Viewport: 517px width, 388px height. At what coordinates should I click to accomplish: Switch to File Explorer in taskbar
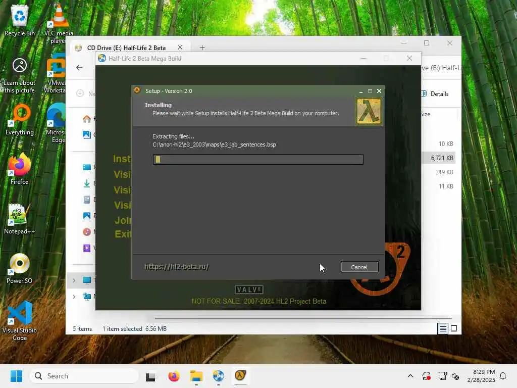tap(196, 376)
